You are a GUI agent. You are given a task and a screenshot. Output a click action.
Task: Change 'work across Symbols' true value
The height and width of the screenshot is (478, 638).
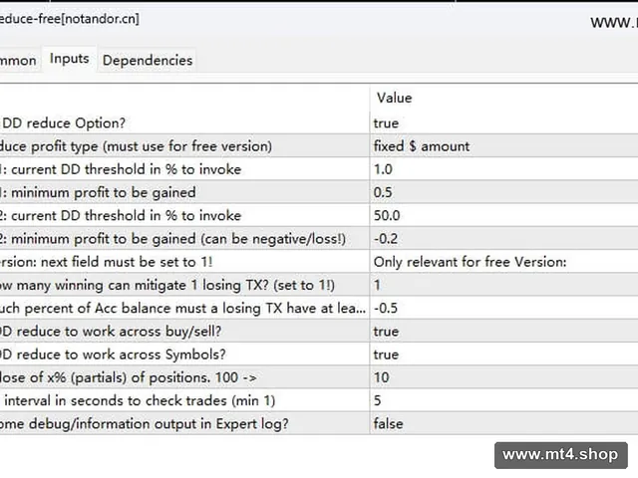pyautogui.click(x=503, y=355)
